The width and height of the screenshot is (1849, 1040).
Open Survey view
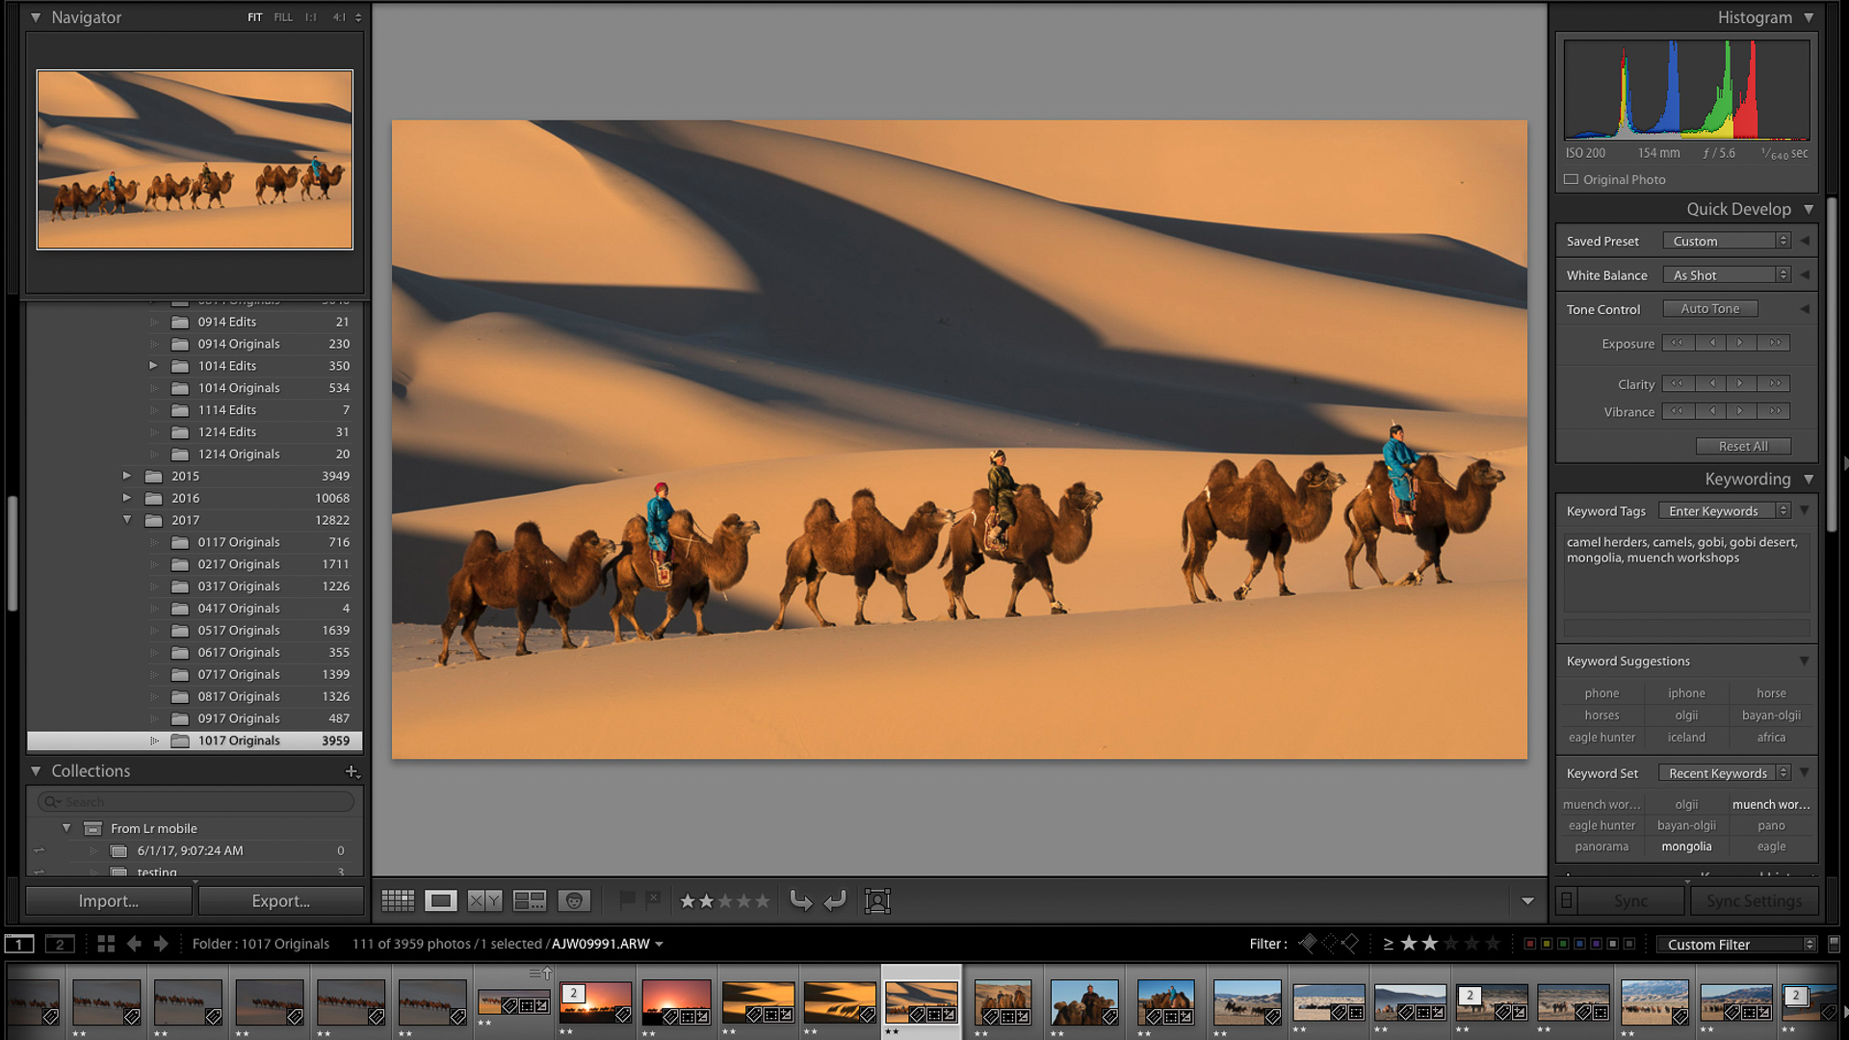click(530, 900)
